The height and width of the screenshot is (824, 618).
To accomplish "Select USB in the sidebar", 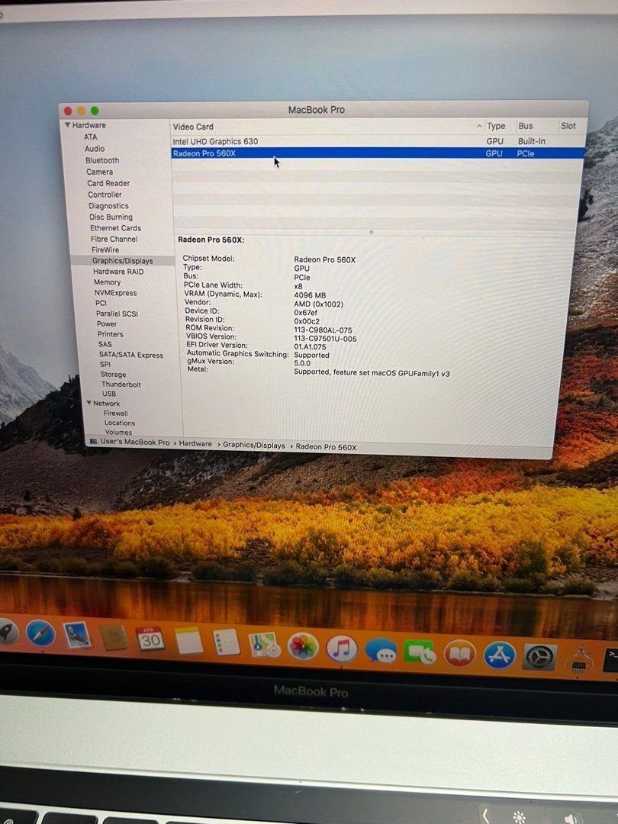I will point(109,394).
